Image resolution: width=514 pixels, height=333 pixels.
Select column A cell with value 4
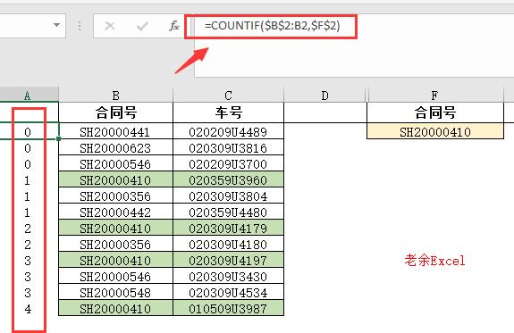[x=29, y=308]
